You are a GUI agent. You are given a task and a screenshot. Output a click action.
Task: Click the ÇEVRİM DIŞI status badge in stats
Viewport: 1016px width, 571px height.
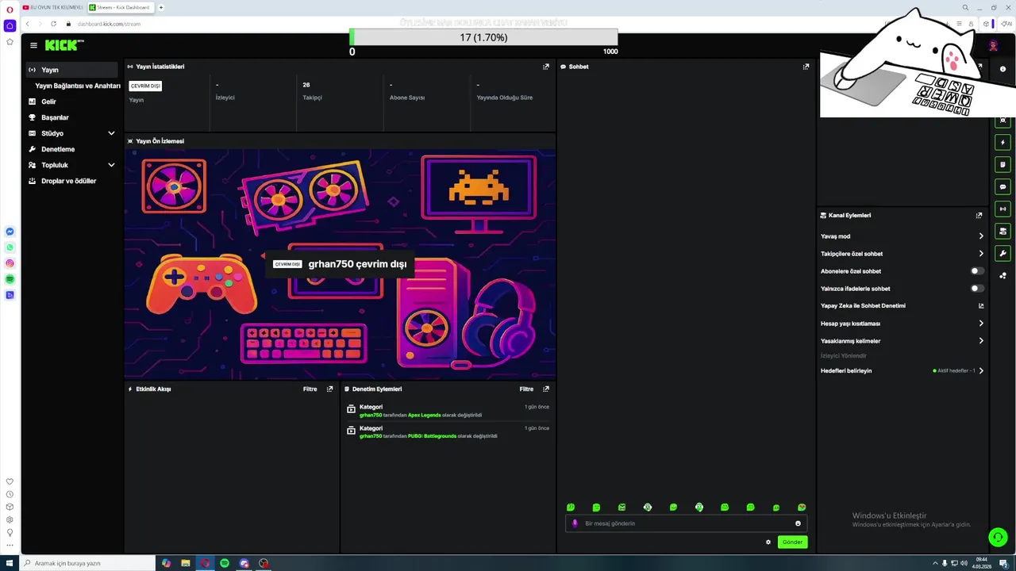click(145, 85)
